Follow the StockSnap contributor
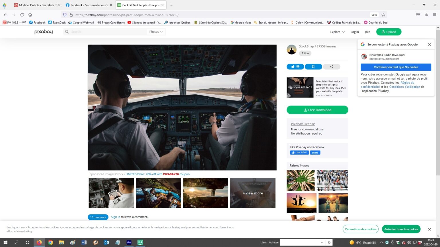Image resolution: width=440 pixels, height=247 pixels. pyautogui.click(x=305, y=53)
